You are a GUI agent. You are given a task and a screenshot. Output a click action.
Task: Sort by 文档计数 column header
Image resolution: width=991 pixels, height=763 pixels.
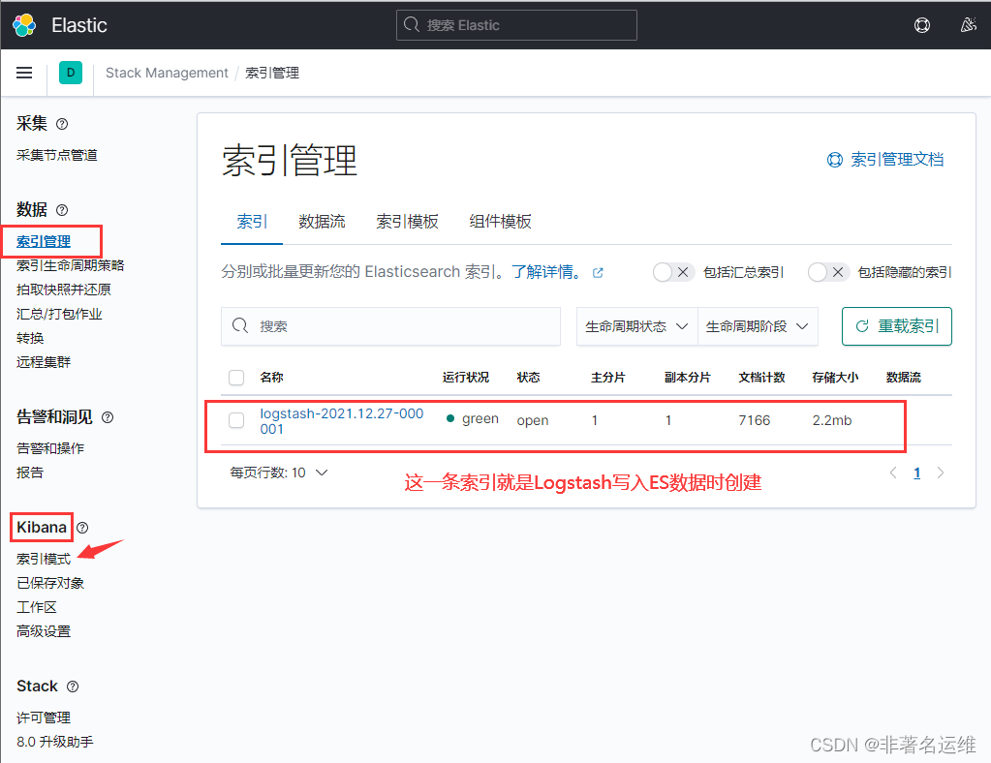(x=761, y=377)
